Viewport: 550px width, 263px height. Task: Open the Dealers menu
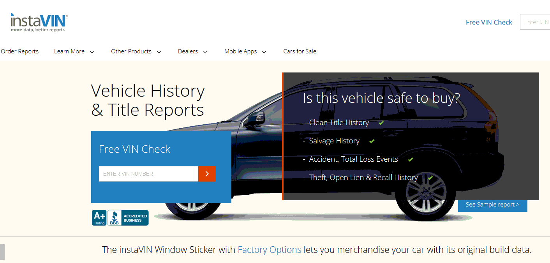pyautogui.click(x=188, y=51)
